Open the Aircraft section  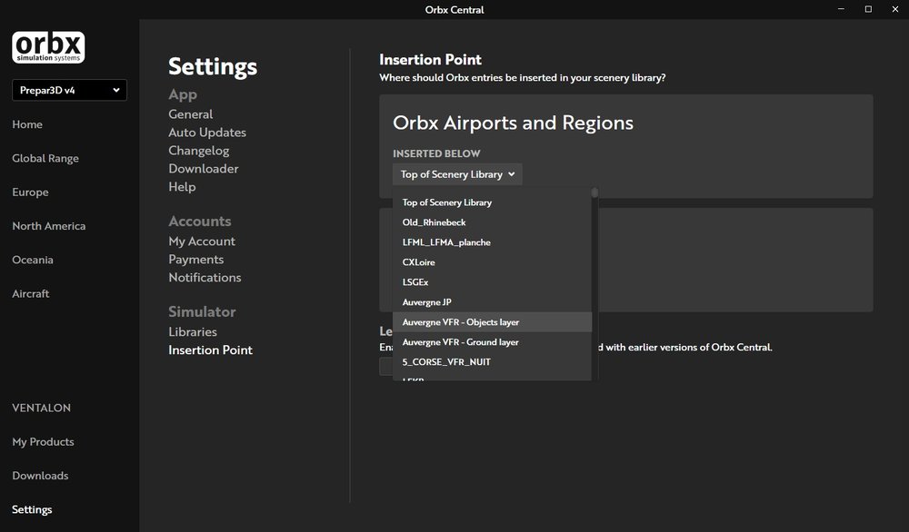coord(31,293)
